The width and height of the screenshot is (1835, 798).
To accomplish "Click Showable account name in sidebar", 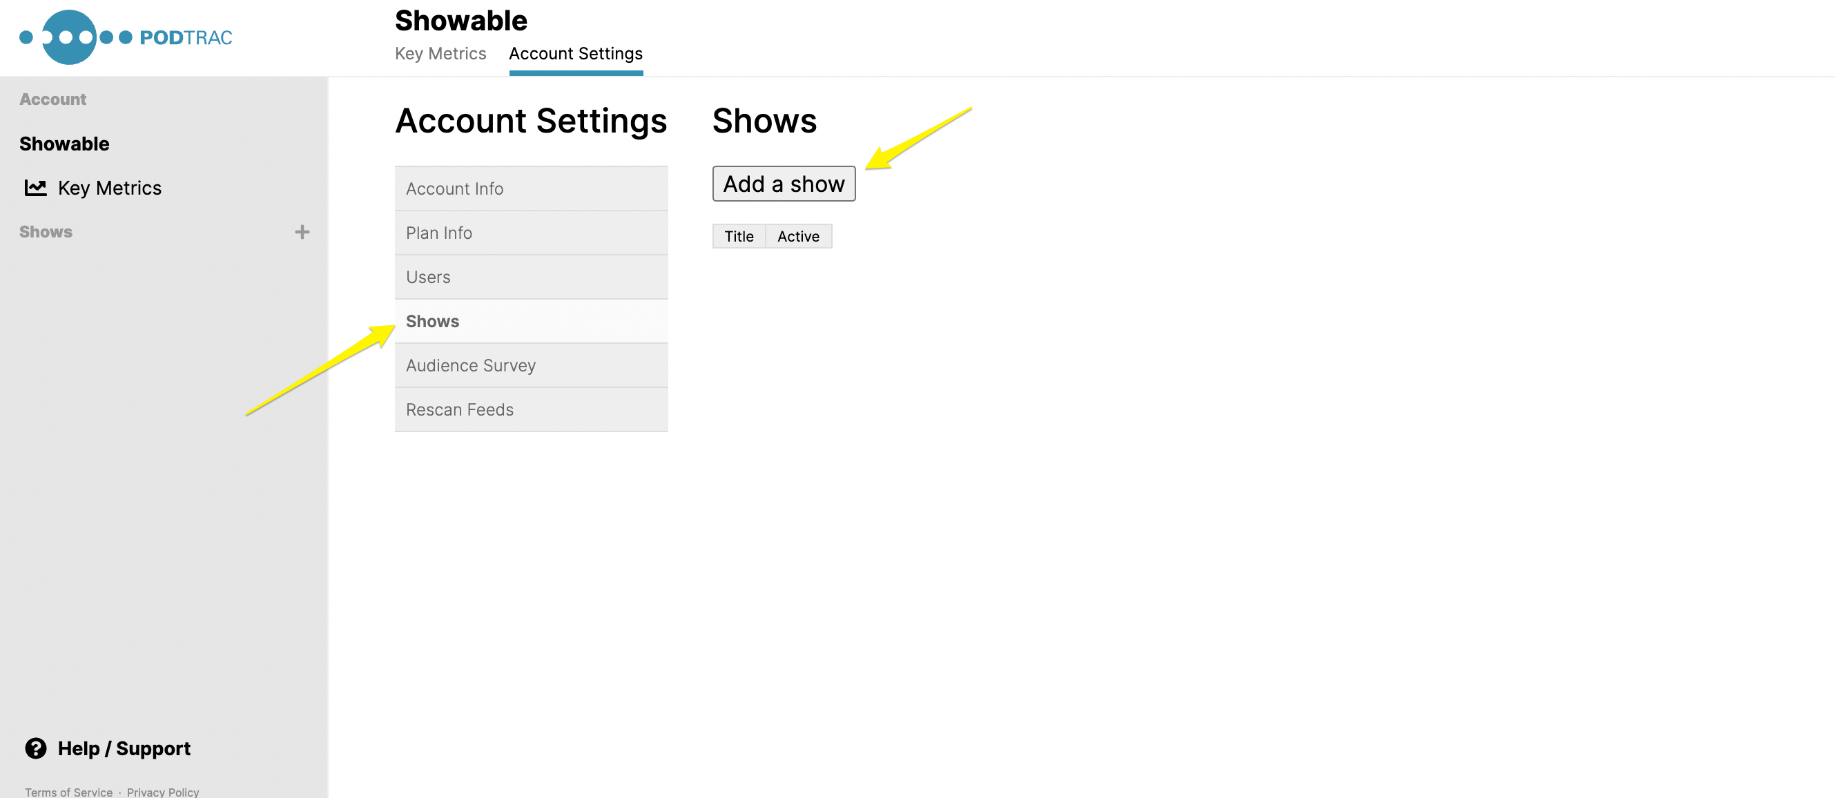I will [64, 144].
